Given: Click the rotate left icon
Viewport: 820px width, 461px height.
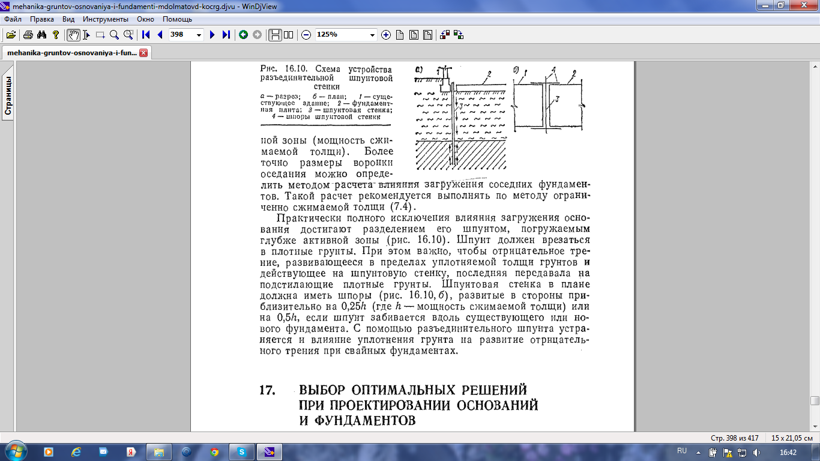Looking at the screenshot, I should pyautogui.click(x=445, y=35).
